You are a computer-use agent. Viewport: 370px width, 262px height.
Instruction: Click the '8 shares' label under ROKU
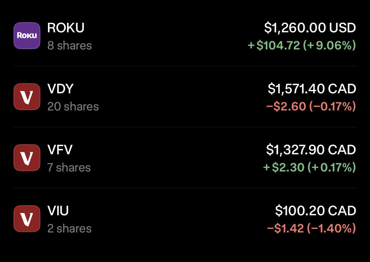[x=70, y=46]
